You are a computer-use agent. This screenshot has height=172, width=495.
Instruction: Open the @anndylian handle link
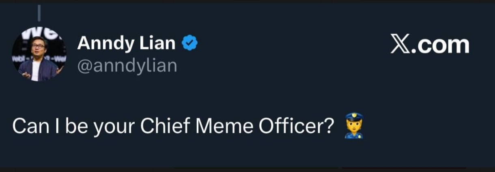click(x=127, y=65)
